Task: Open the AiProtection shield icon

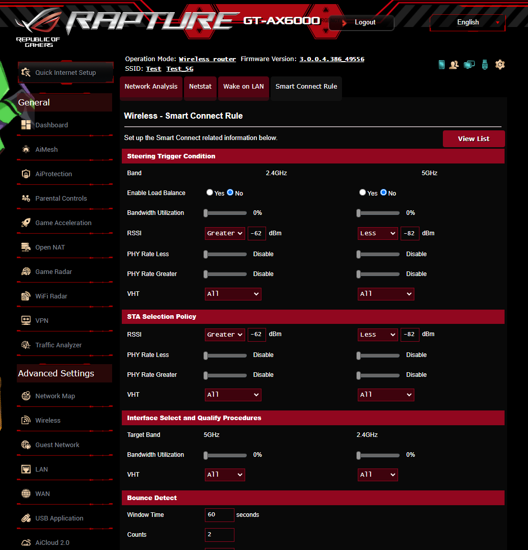Action: [26, 174]
